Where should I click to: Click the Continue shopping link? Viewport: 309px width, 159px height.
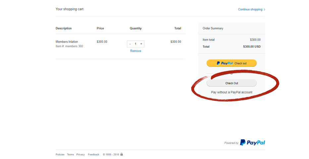[251, 10]
